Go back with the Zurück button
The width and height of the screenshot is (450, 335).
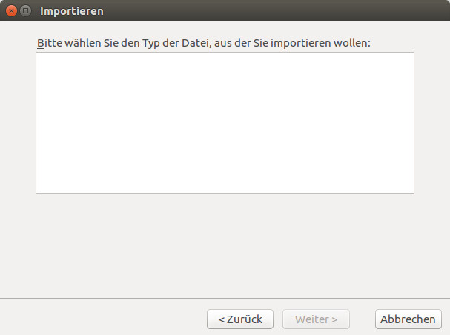(240, 319)
